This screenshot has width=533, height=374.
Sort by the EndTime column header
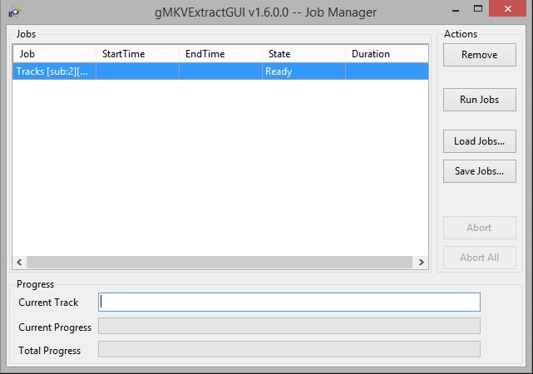tap(220, 54)
